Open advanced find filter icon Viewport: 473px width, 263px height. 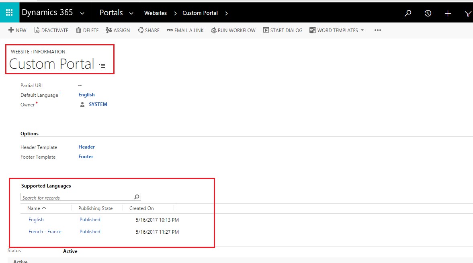[x=467, y=13]
